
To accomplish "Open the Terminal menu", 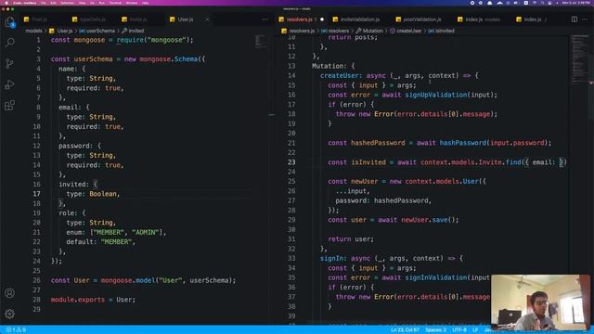I will (x=115, y=3).
